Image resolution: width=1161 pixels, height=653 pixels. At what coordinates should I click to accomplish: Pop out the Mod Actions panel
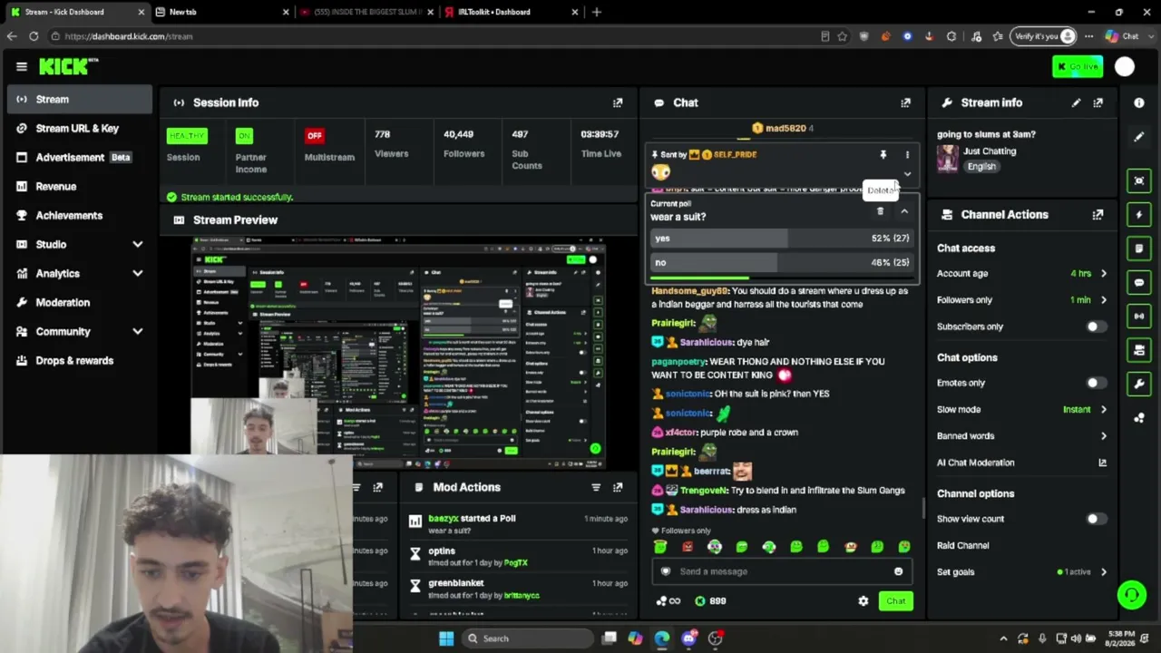coord(618,487)
